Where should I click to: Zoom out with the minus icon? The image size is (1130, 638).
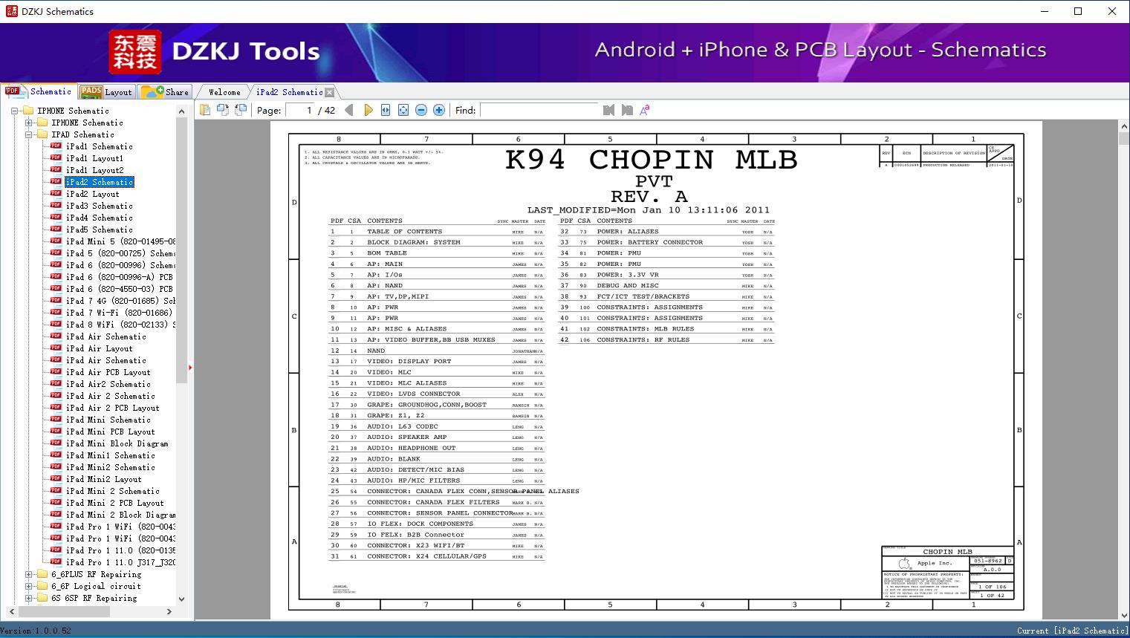(x=421, y=110)
